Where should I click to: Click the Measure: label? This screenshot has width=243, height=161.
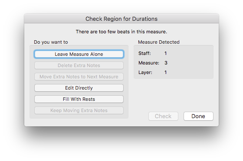click(x=149, y=63)
